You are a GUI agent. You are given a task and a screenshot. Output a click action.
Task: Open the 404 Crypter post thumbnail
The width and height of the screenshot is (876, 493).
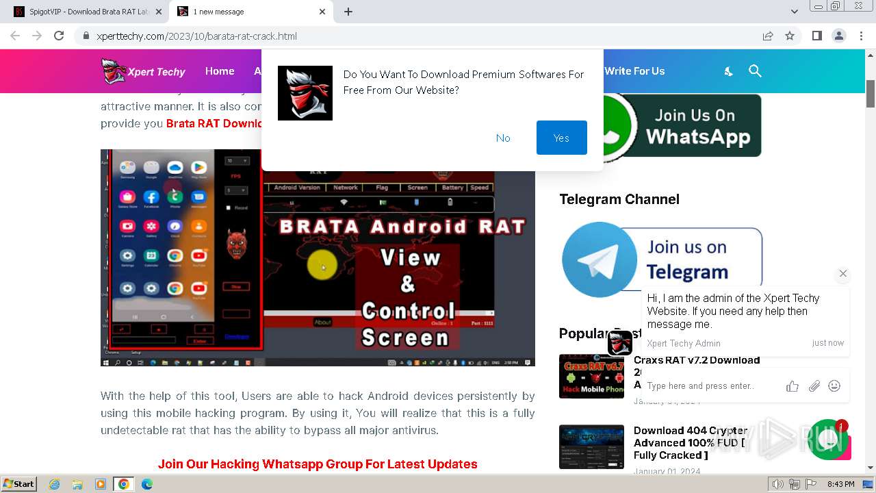(x=591, y=446)
